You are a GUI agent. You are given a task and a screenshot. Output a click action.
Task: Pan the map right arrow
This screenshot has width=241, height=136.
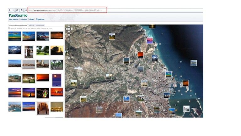click(72, 29)
